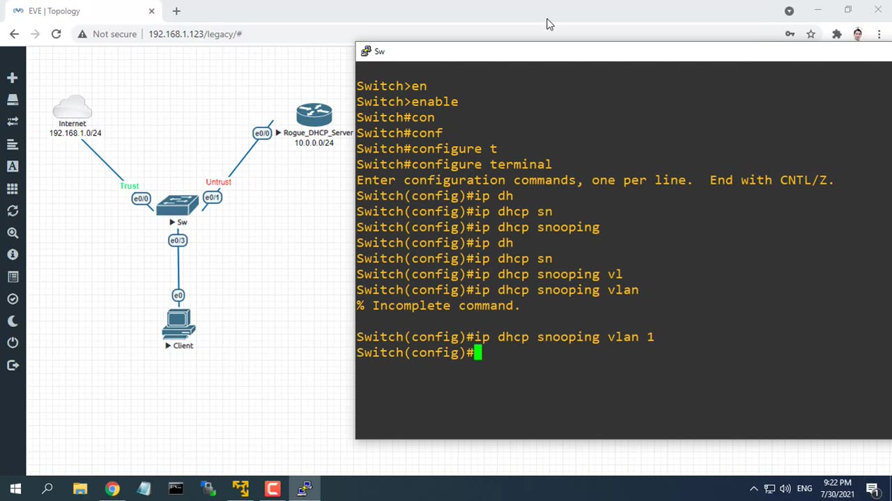Select the Sw switch node icon
Viewport: 892px width, 501px height.
pos(177,205)
